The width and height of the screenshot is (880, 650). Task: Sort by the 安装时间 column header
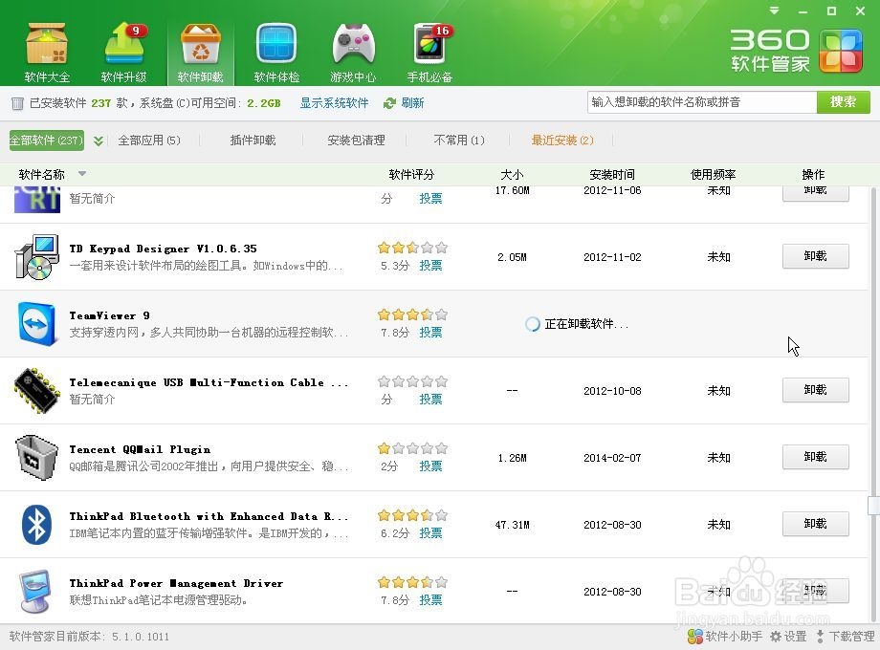coord(612,174)
